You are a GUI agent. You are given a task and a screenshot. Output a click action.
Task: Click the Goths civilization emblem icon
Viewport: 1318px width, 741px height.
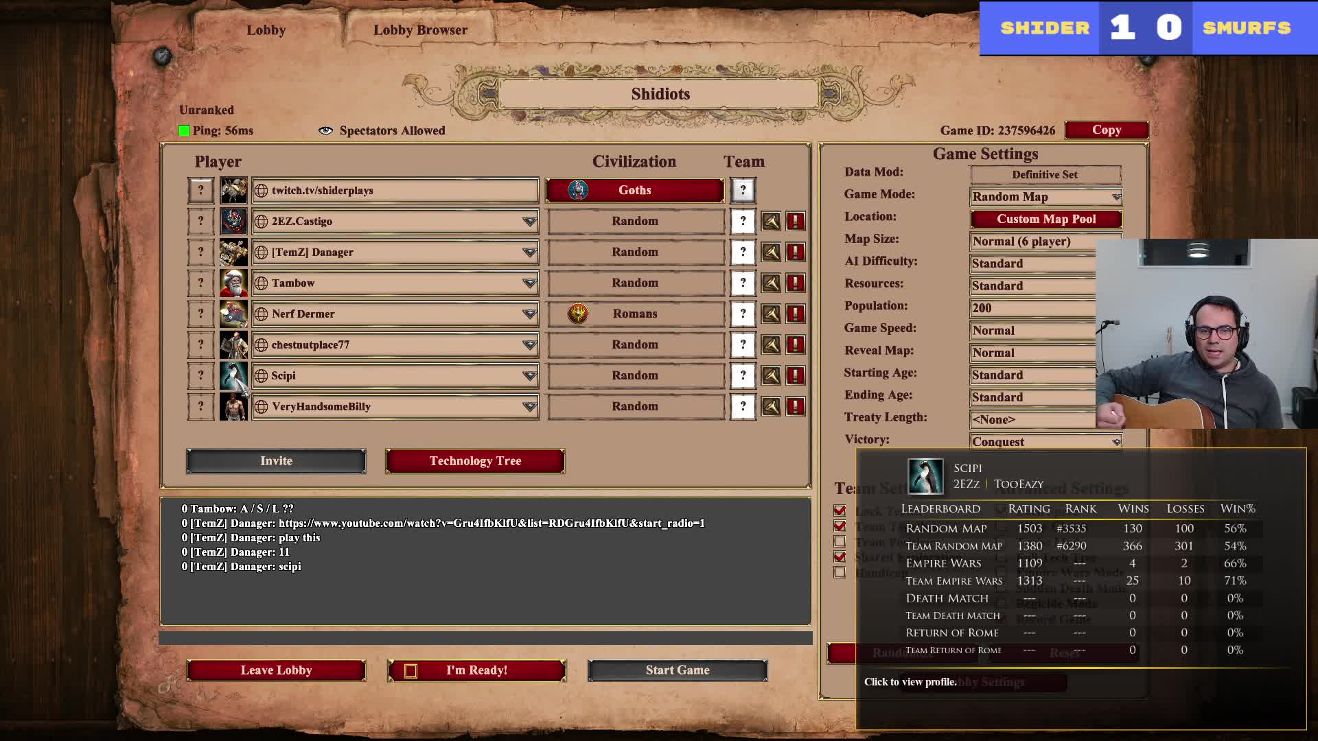click(578, 190)
